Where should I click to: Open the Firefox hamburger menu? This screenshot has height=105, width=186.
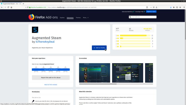coord(184,7)
